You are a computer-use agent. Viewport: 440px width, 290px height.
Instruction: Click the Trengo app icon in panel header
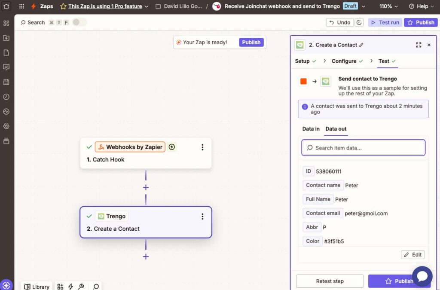click(299, 45)
